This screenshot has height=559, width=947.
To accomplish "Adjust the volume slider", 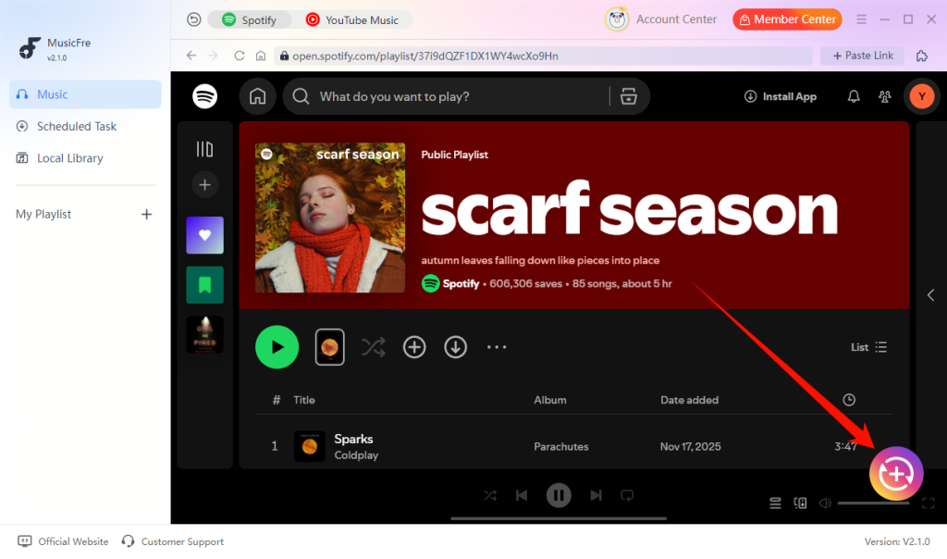I will [x=873, y=503].
